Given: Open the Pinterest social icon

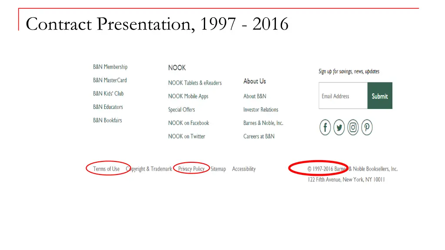Looking at the screenshot, I should (x=367, y=127).
